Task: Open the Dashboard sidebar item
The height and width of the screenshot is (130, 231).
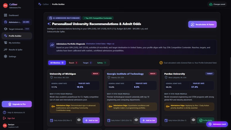Action: (17, 15)
